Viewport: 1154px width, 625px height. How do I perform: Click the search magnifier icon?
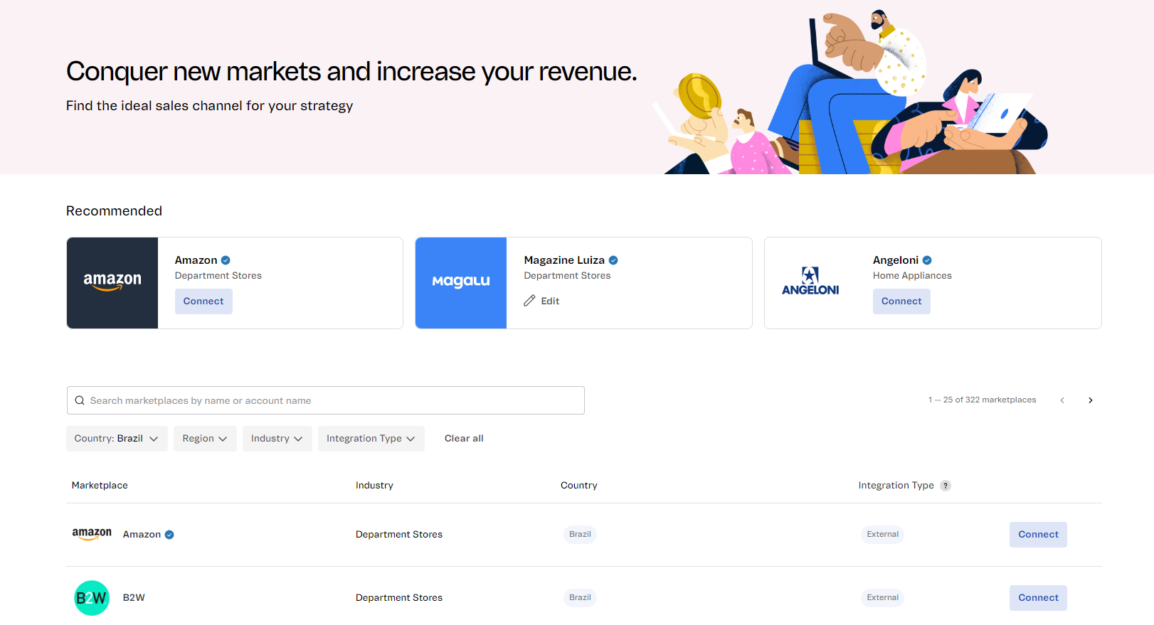(x=80, y=400)
